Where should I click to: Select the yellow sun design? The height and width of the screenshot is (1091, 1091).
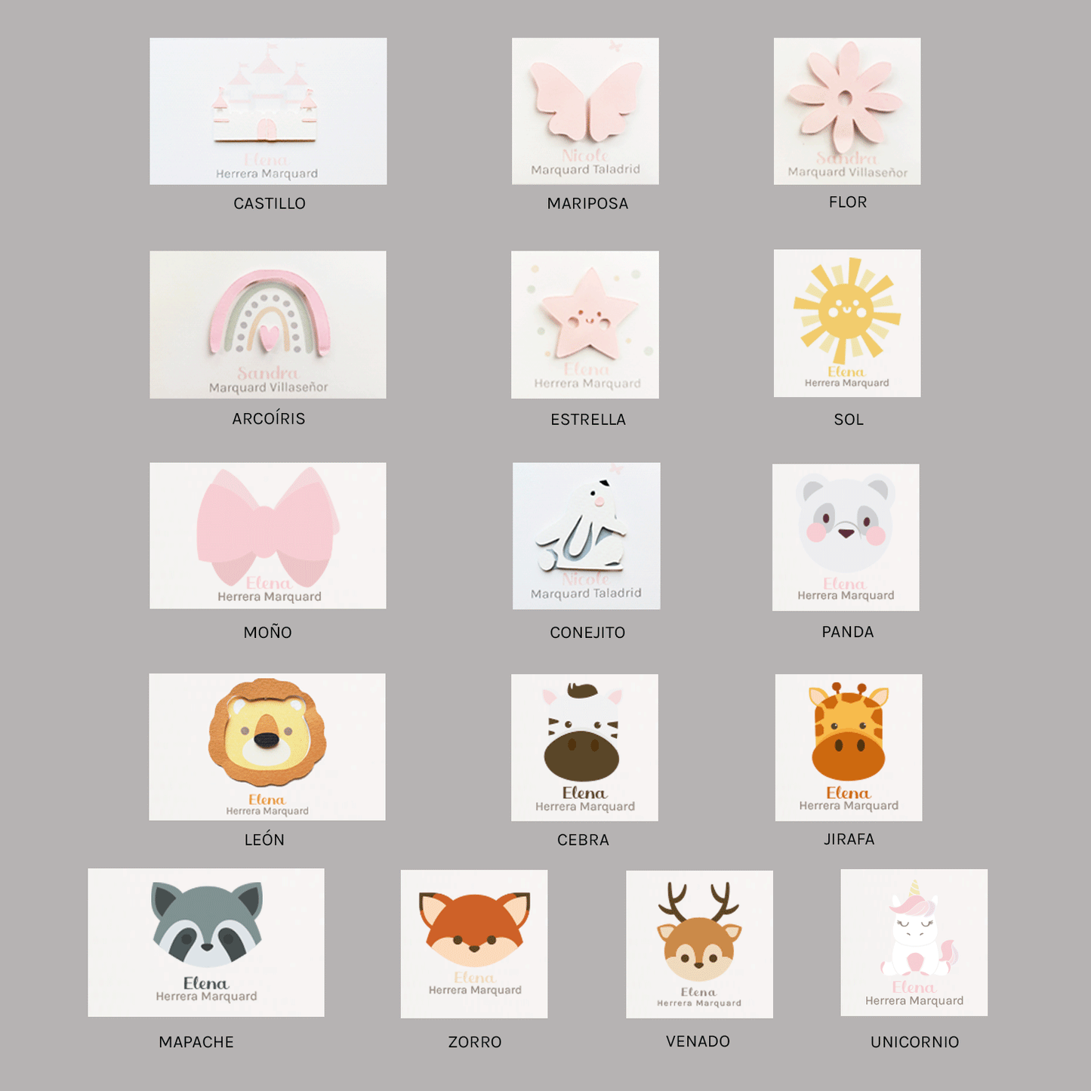click(847, 323)
